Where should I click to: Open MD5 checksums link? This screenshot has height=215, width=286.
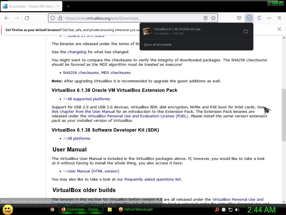(116, 73)
